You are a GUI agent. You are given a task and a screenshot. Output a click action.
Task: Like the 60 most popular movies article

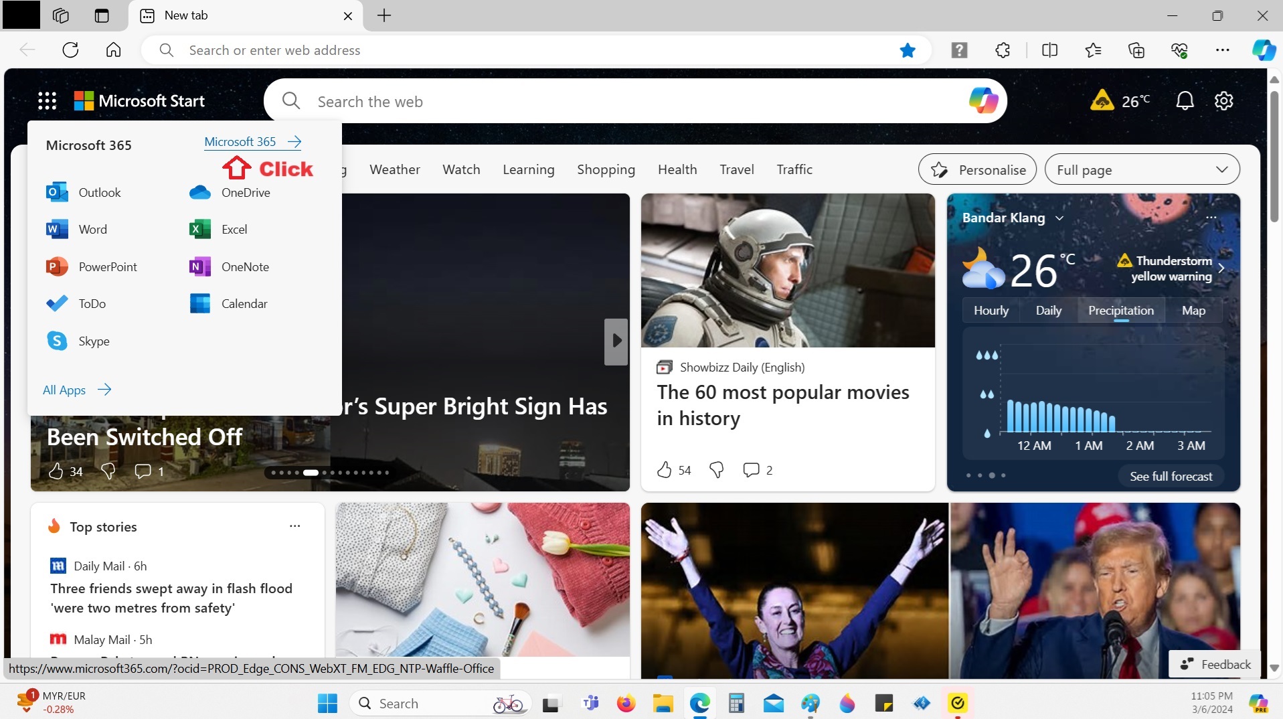[x=664, y=470]
